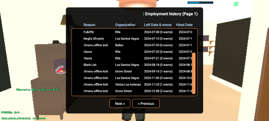This screenshot has height=121, width=269.
Task: Select the Full//R6 reason cell
Action: click(89, 32)
